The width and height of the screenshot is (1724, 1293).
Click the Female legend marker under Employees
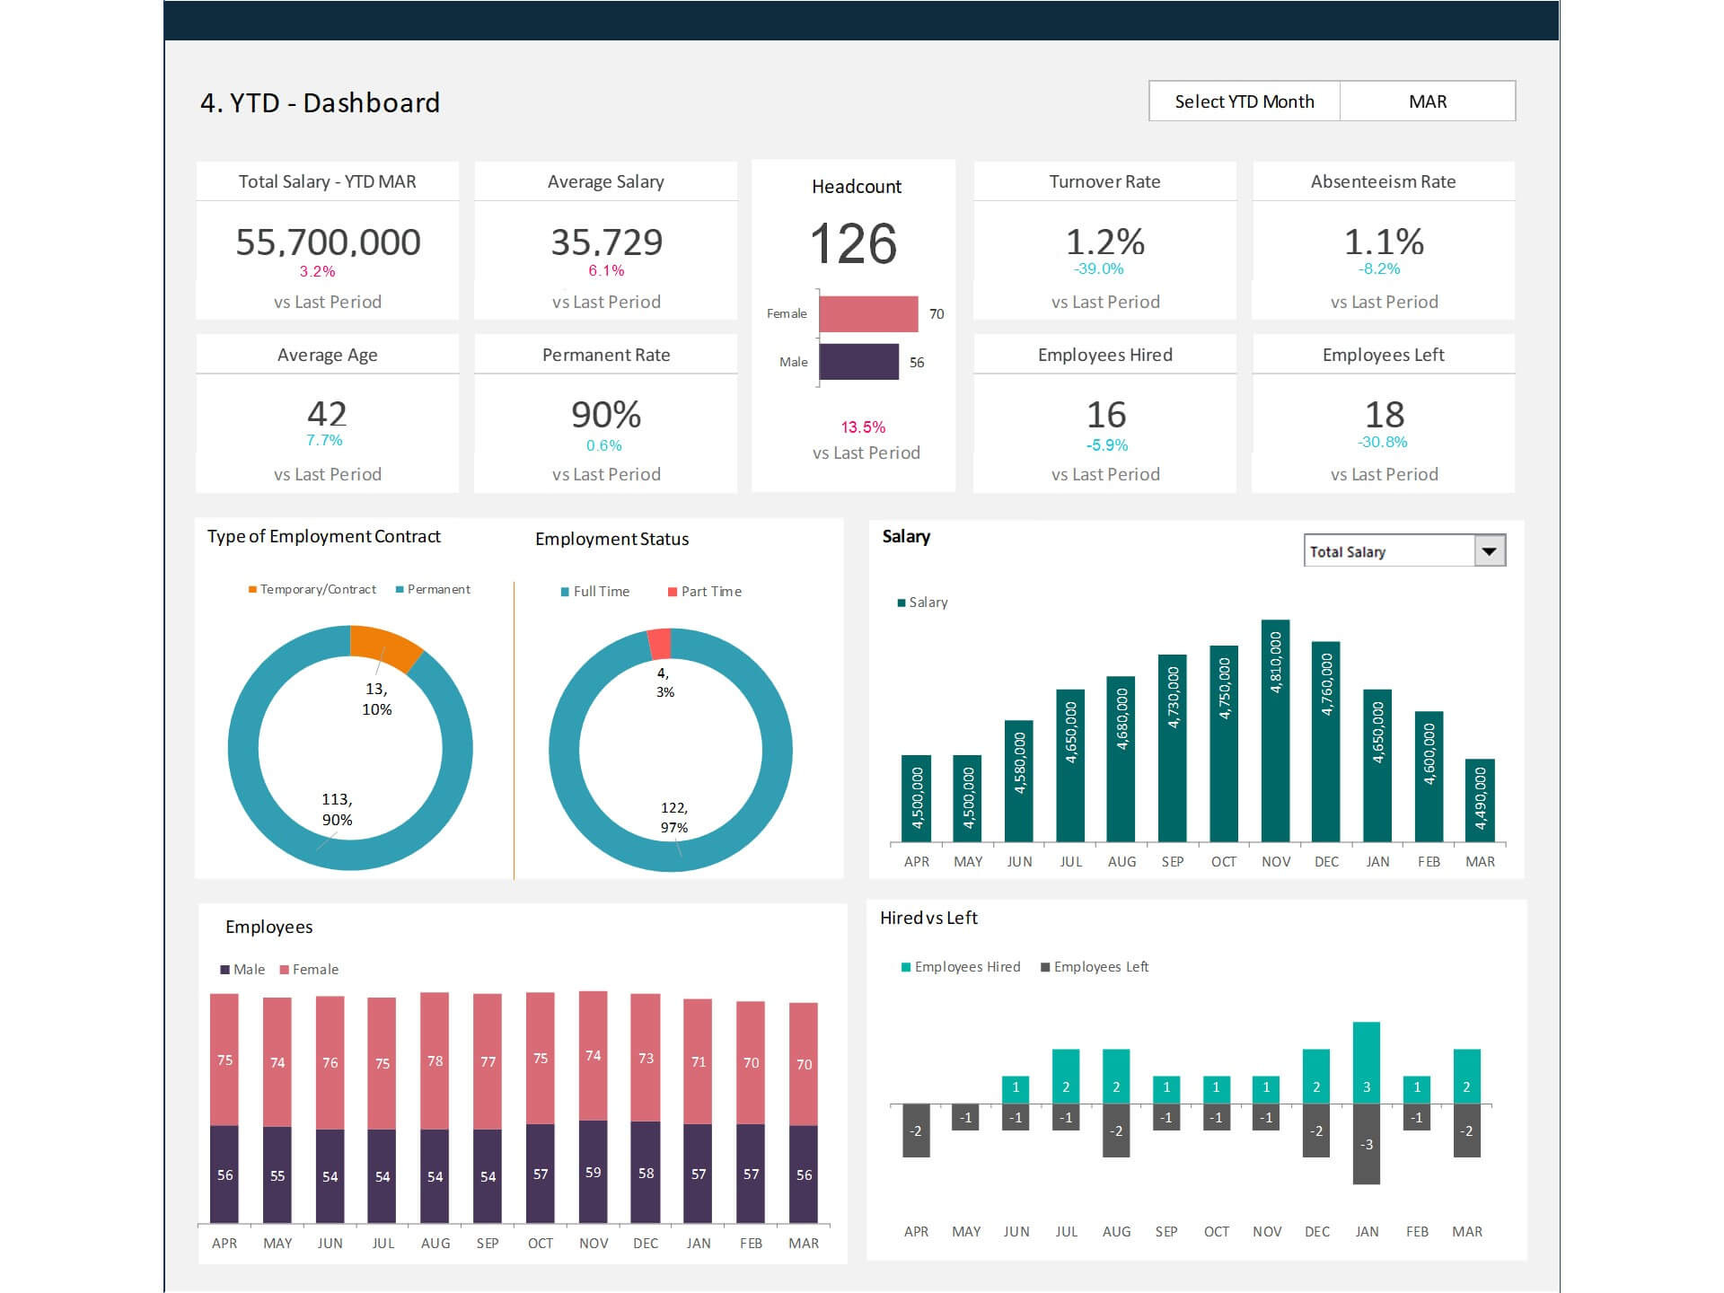point(284,969)
